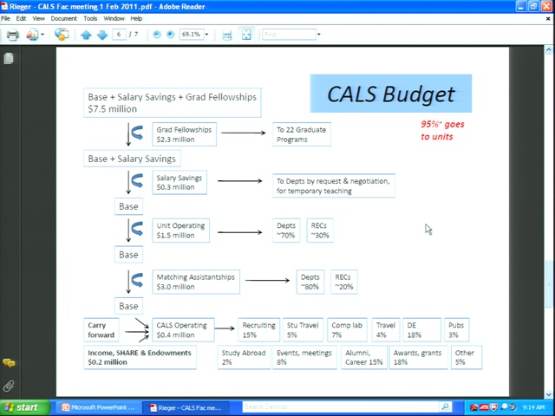Open the Help menu

[136, 18]
